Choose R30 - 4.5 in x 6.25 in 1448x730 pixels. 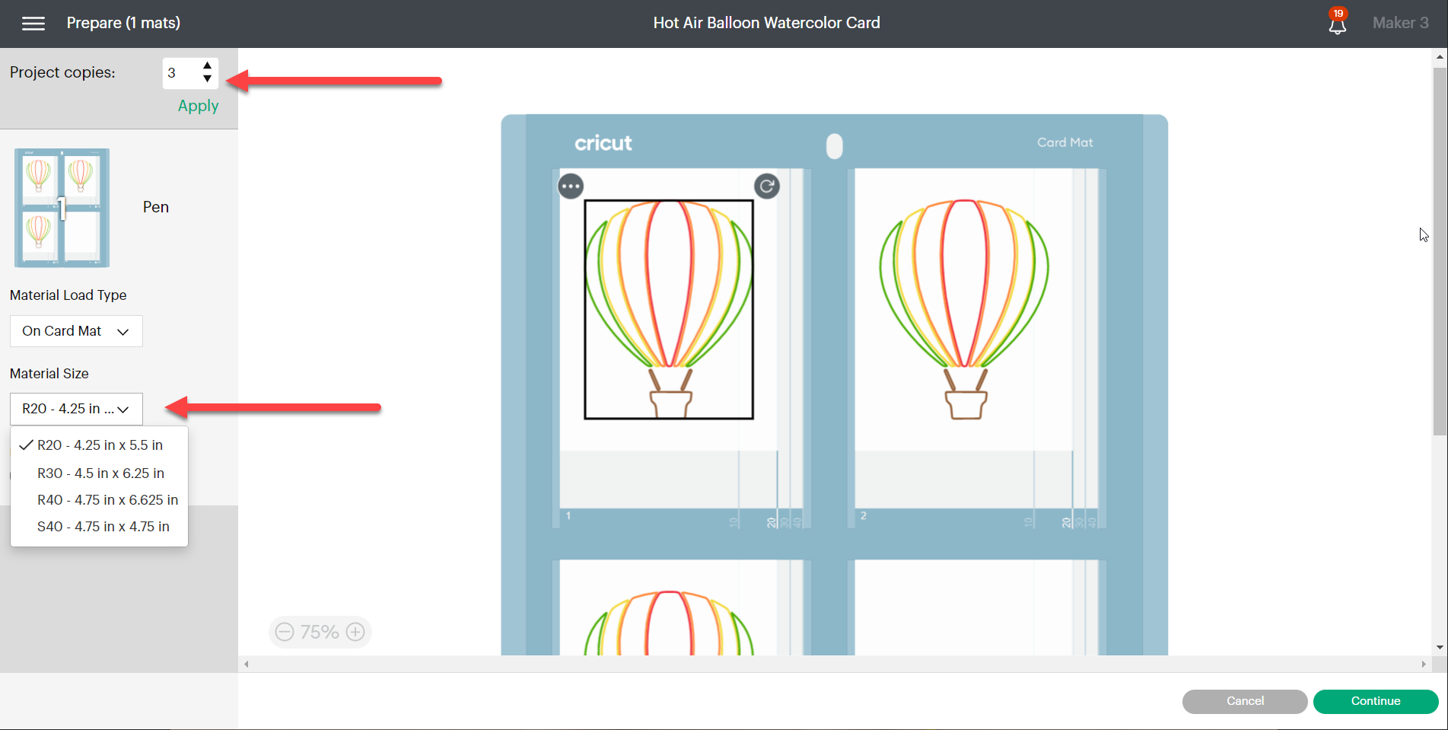[100, 473]
